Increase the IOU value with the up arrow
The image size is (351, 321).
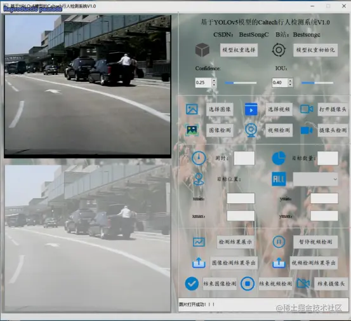coord(291,80)
